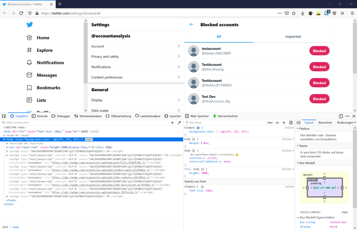This screenshot has height=230, width=357.
Task: Click the browser address bar URL
Action: 70,13
